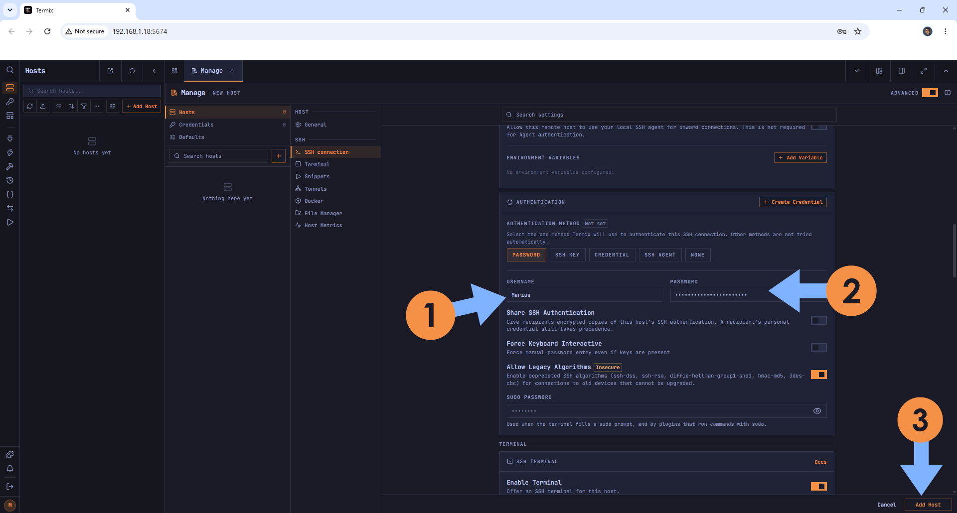
Task: Open the notifications bell icon
Action: 10,469
